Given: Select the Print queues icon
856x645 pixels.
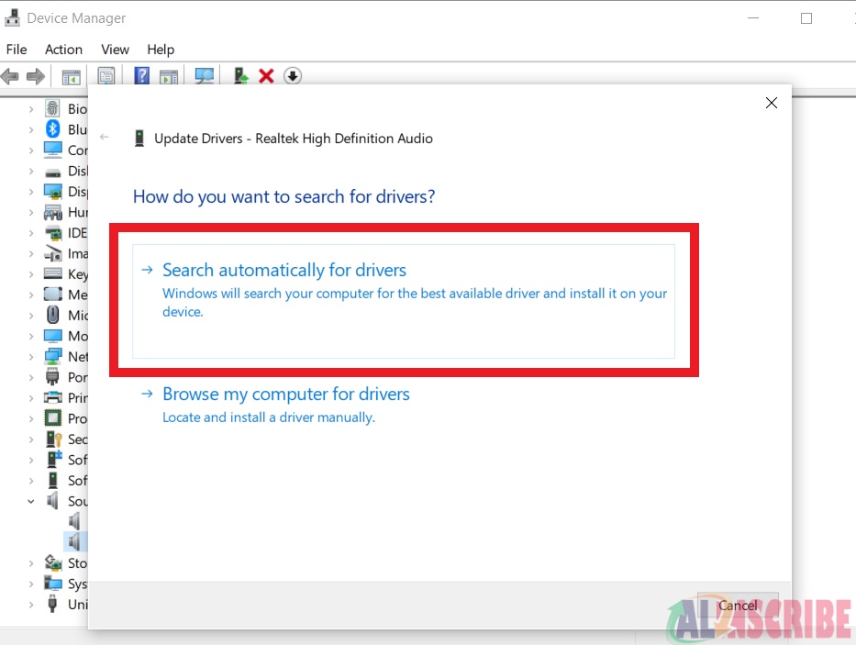Looking at the screenshot, I should tap(53, 397).
